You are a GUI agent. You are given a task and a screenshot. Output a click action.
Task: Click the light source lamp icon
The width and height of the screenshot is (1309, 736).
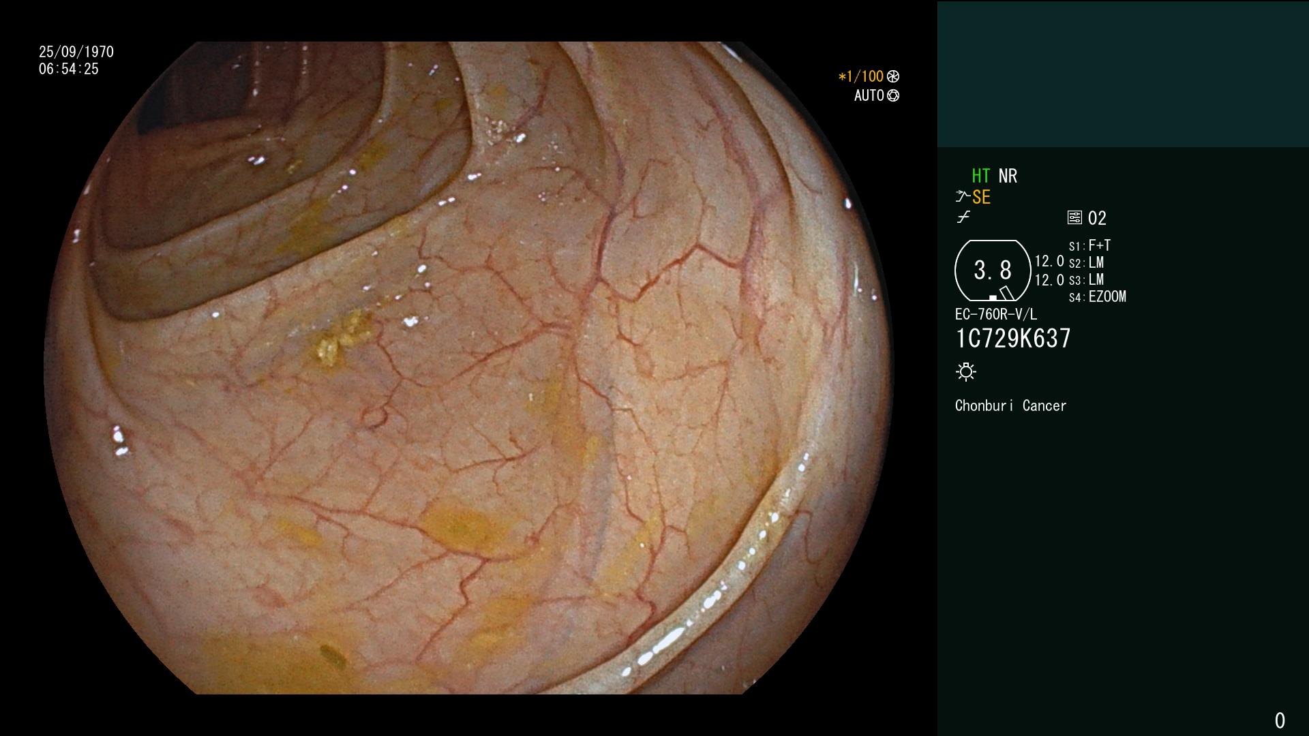coord(966,372)
